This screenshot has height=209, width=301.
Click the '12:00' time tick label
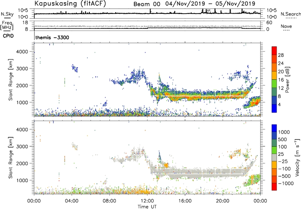pos(147,201)
